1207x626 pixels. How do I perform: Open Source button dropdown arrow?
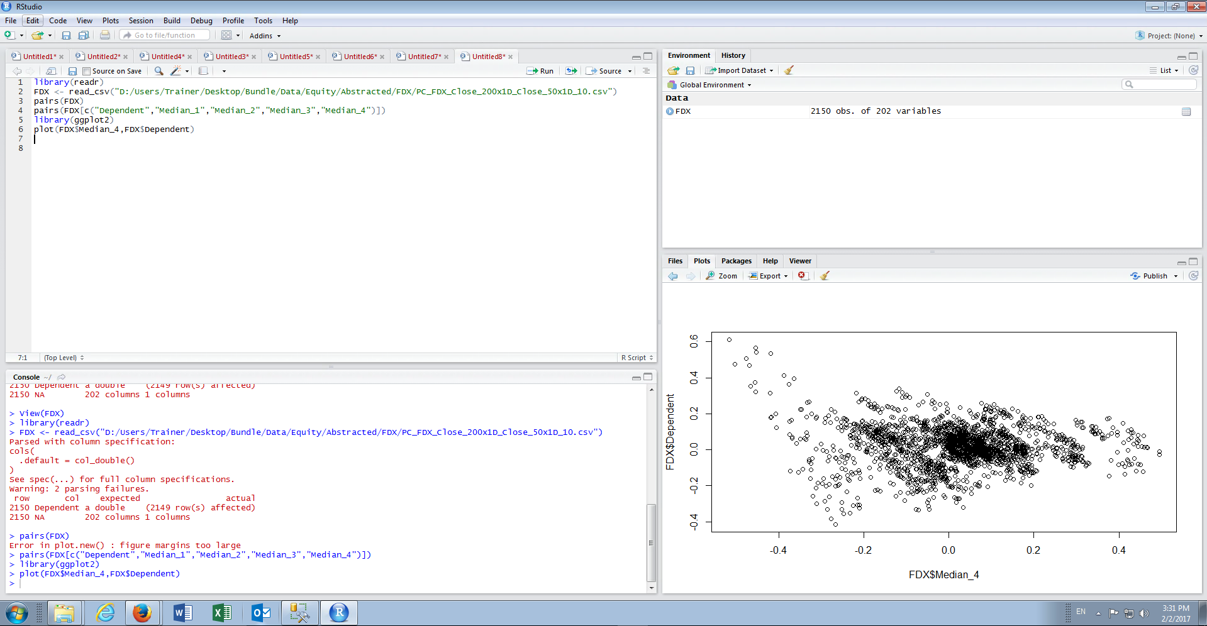[x=630, y=71]
